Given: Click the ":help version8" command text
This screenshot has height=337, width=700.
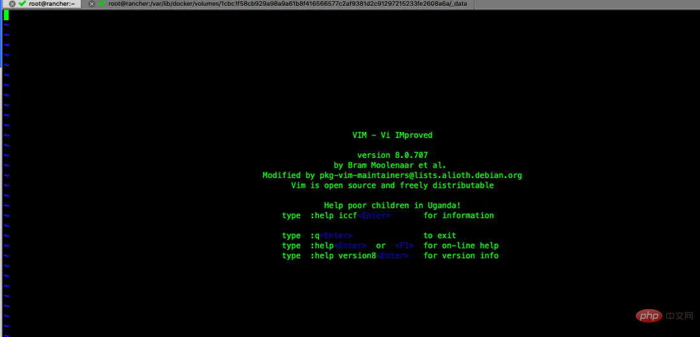Looking at the screenshot, I should (343, 256).
